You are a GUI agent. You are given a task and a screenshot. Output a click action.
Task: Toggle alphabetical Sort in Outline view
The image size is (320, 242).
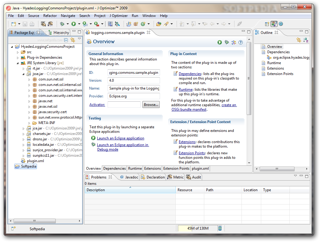coord(306,40)
